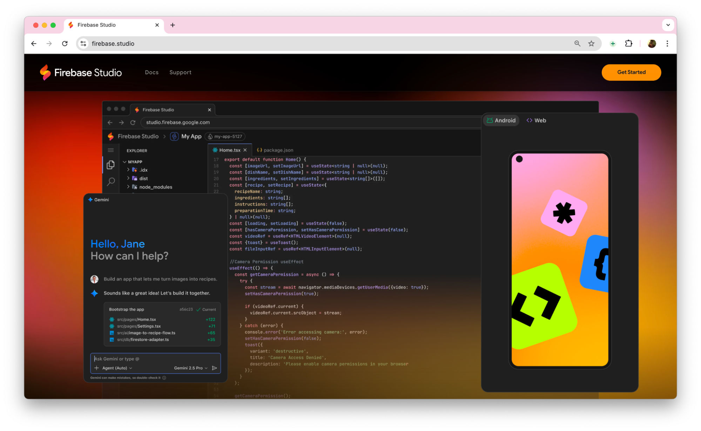This screenshot has width=701, height=431.
Task: Click the inner window back arrow
Action: point(110,122)
